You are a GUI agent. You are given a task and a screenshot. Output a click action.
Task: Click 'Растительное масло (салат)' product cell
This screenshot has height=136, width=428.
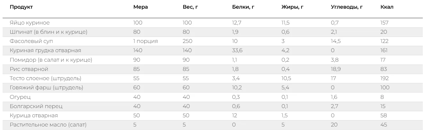[x=48, y=125]
